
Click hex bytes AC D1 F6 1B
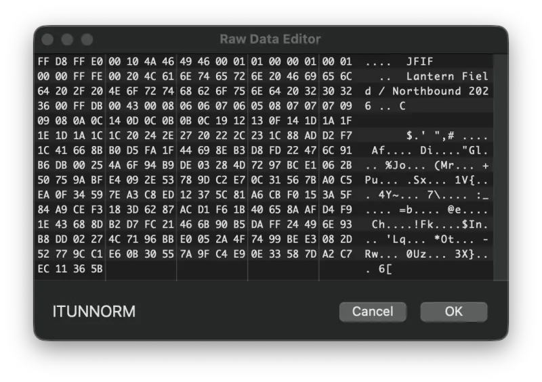point(212,210)
